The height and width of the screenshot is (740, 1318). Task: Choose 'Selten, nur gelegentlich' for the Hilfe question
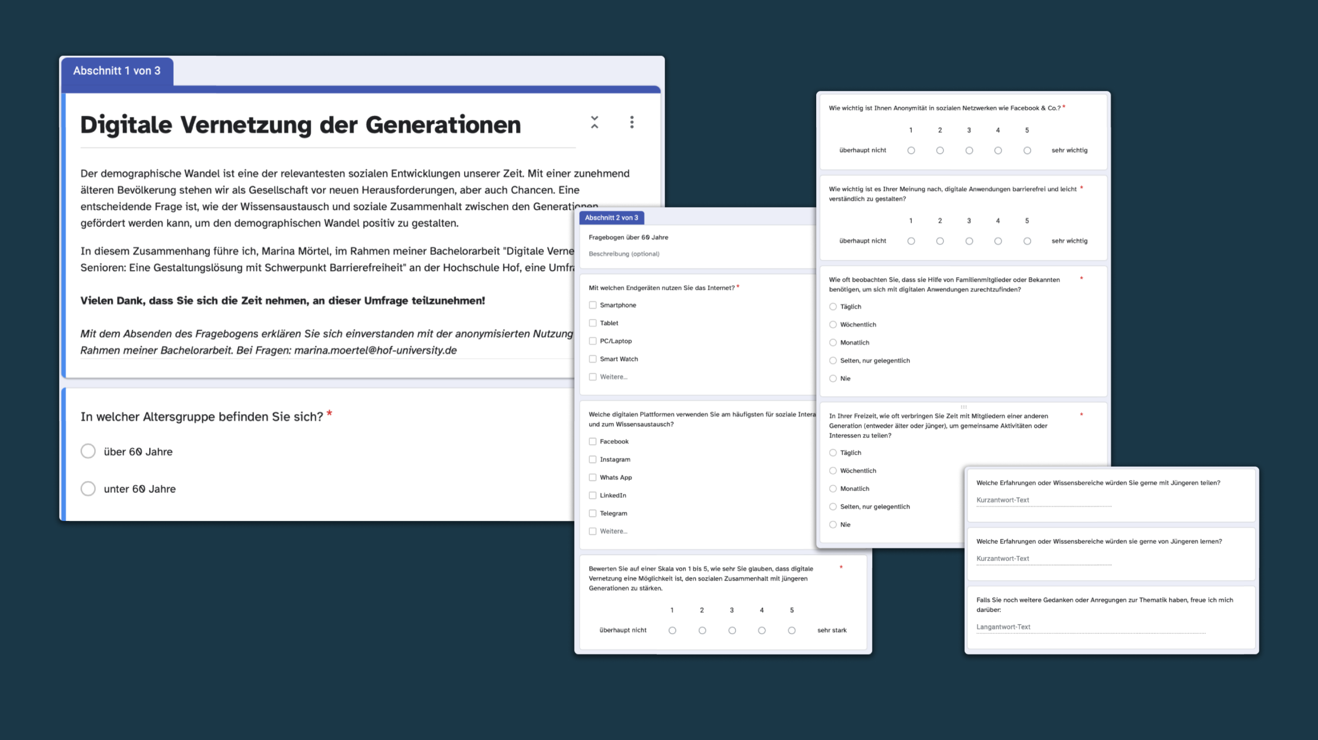pos(833,361)
